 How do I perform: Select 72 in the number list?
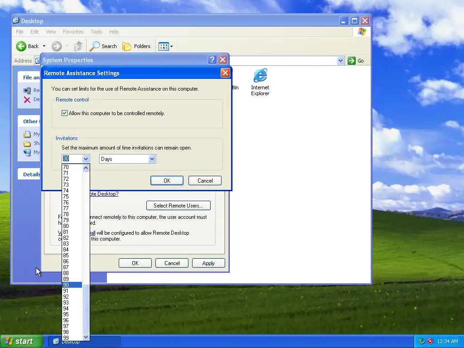(72, 179)
